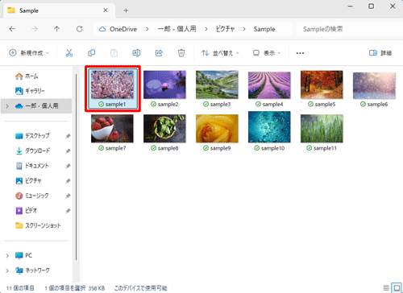
Task: Go forward with the right arrow
Action: pos(35,29)
